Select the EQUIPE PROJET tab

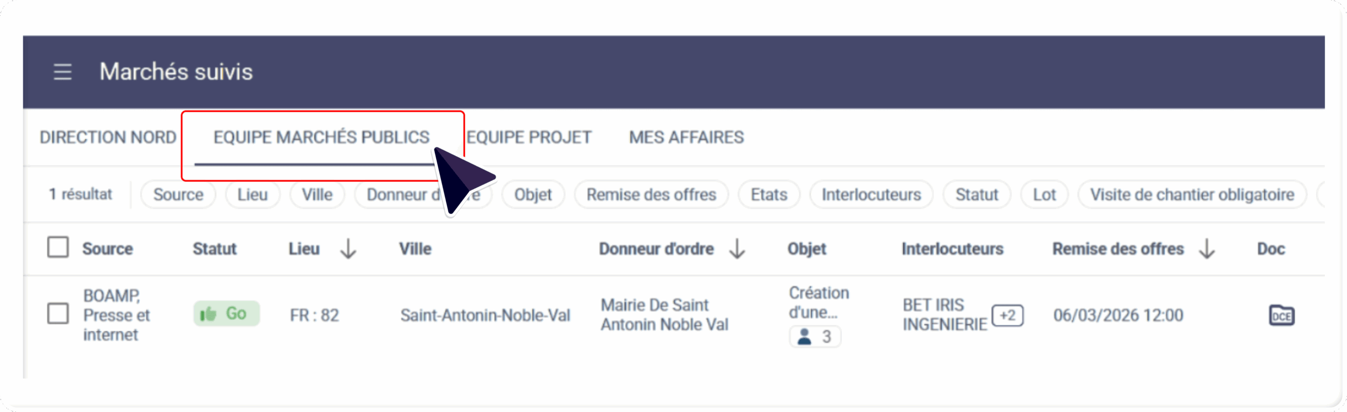[529, 137]
